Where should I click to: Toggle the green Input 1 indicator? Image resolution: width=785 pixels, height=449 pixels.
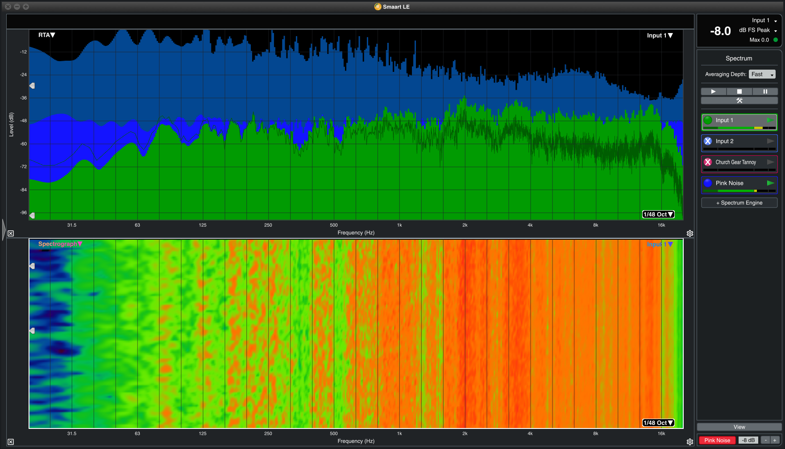[708, 120]
